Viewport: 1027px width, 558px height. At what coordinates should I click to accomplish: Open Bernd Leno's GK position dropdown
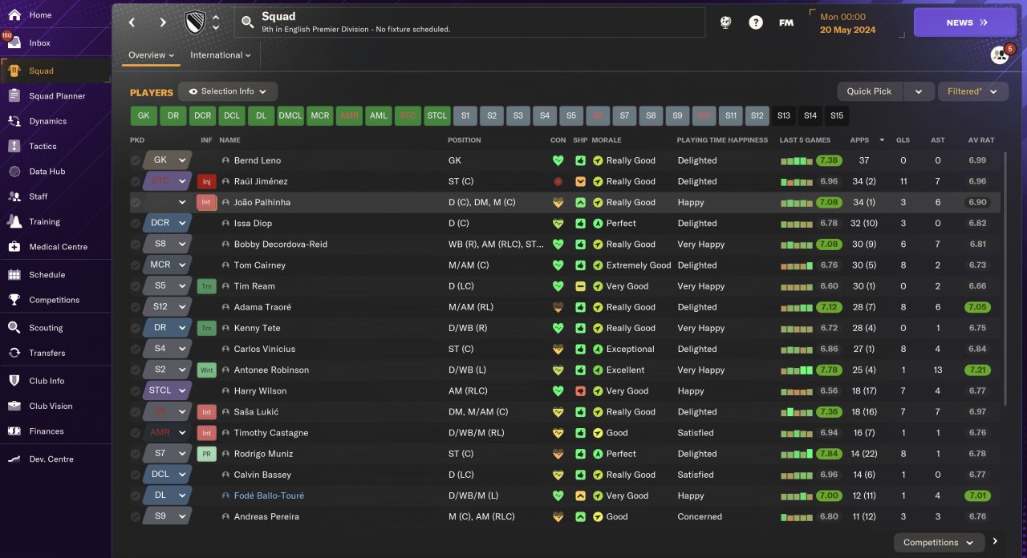[168, 160]
